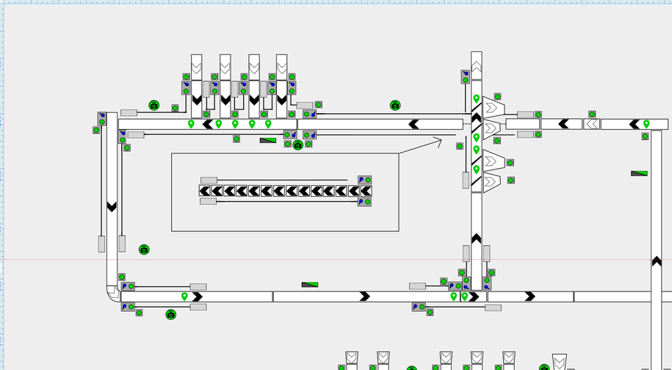Click the black down chevron on the left vertical conveyor
Viewport: 672px width, 370px height.
pyautogui.click(x=112, y=207)
